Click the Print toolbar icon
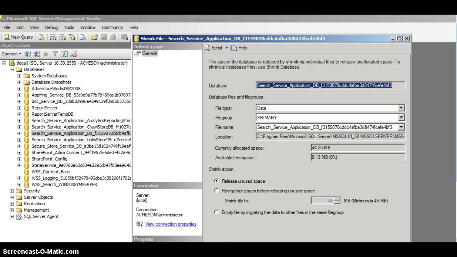This screenshot has height=257, width=457. [113, 37]
